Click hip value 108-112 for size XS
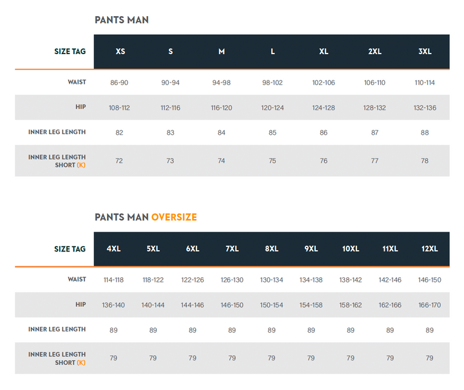 click(x=119, y=108)
